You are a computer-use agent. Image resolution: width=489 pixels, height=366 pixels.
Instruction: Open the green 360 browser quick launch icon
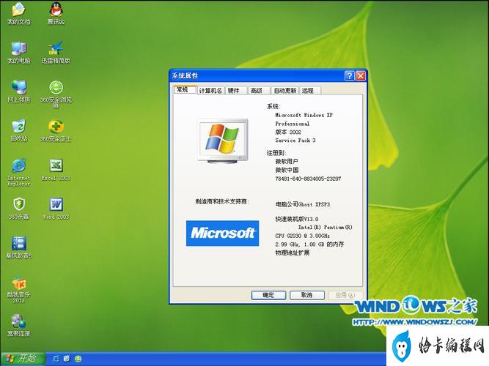[x=78, y=359]
